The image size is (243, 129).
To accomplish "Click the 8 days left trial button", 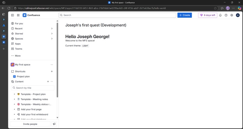I will pos(208,15).
